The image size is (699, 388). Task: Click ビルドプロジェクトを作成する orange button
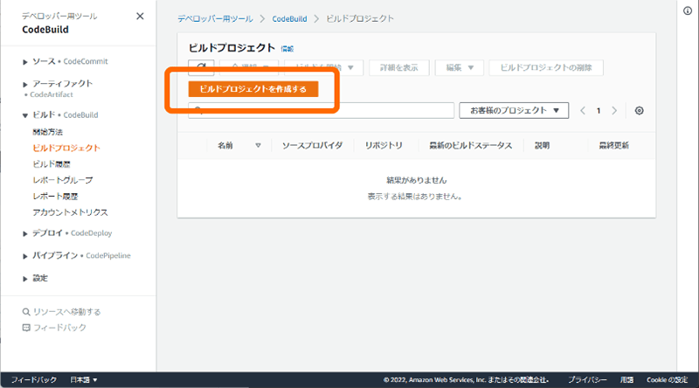click(x=253, y=89)
